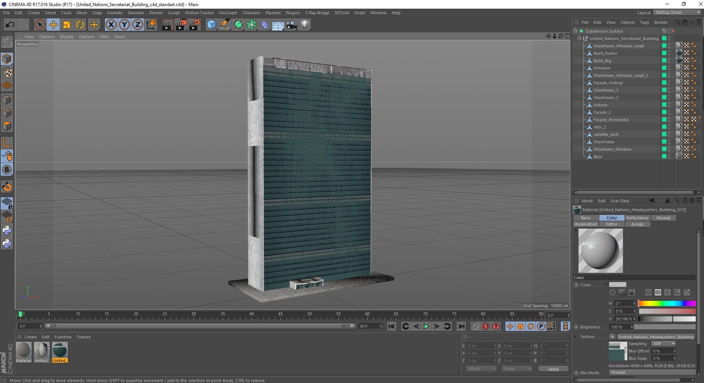
Task: Click the Go to Start button
Action: pos(392,326)
